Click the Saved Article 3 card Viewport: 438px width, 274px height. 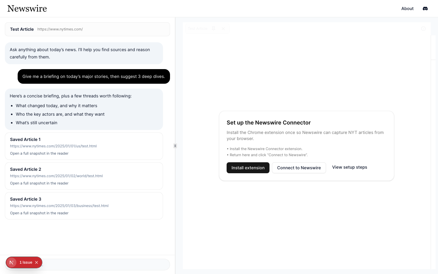point(84,206)
